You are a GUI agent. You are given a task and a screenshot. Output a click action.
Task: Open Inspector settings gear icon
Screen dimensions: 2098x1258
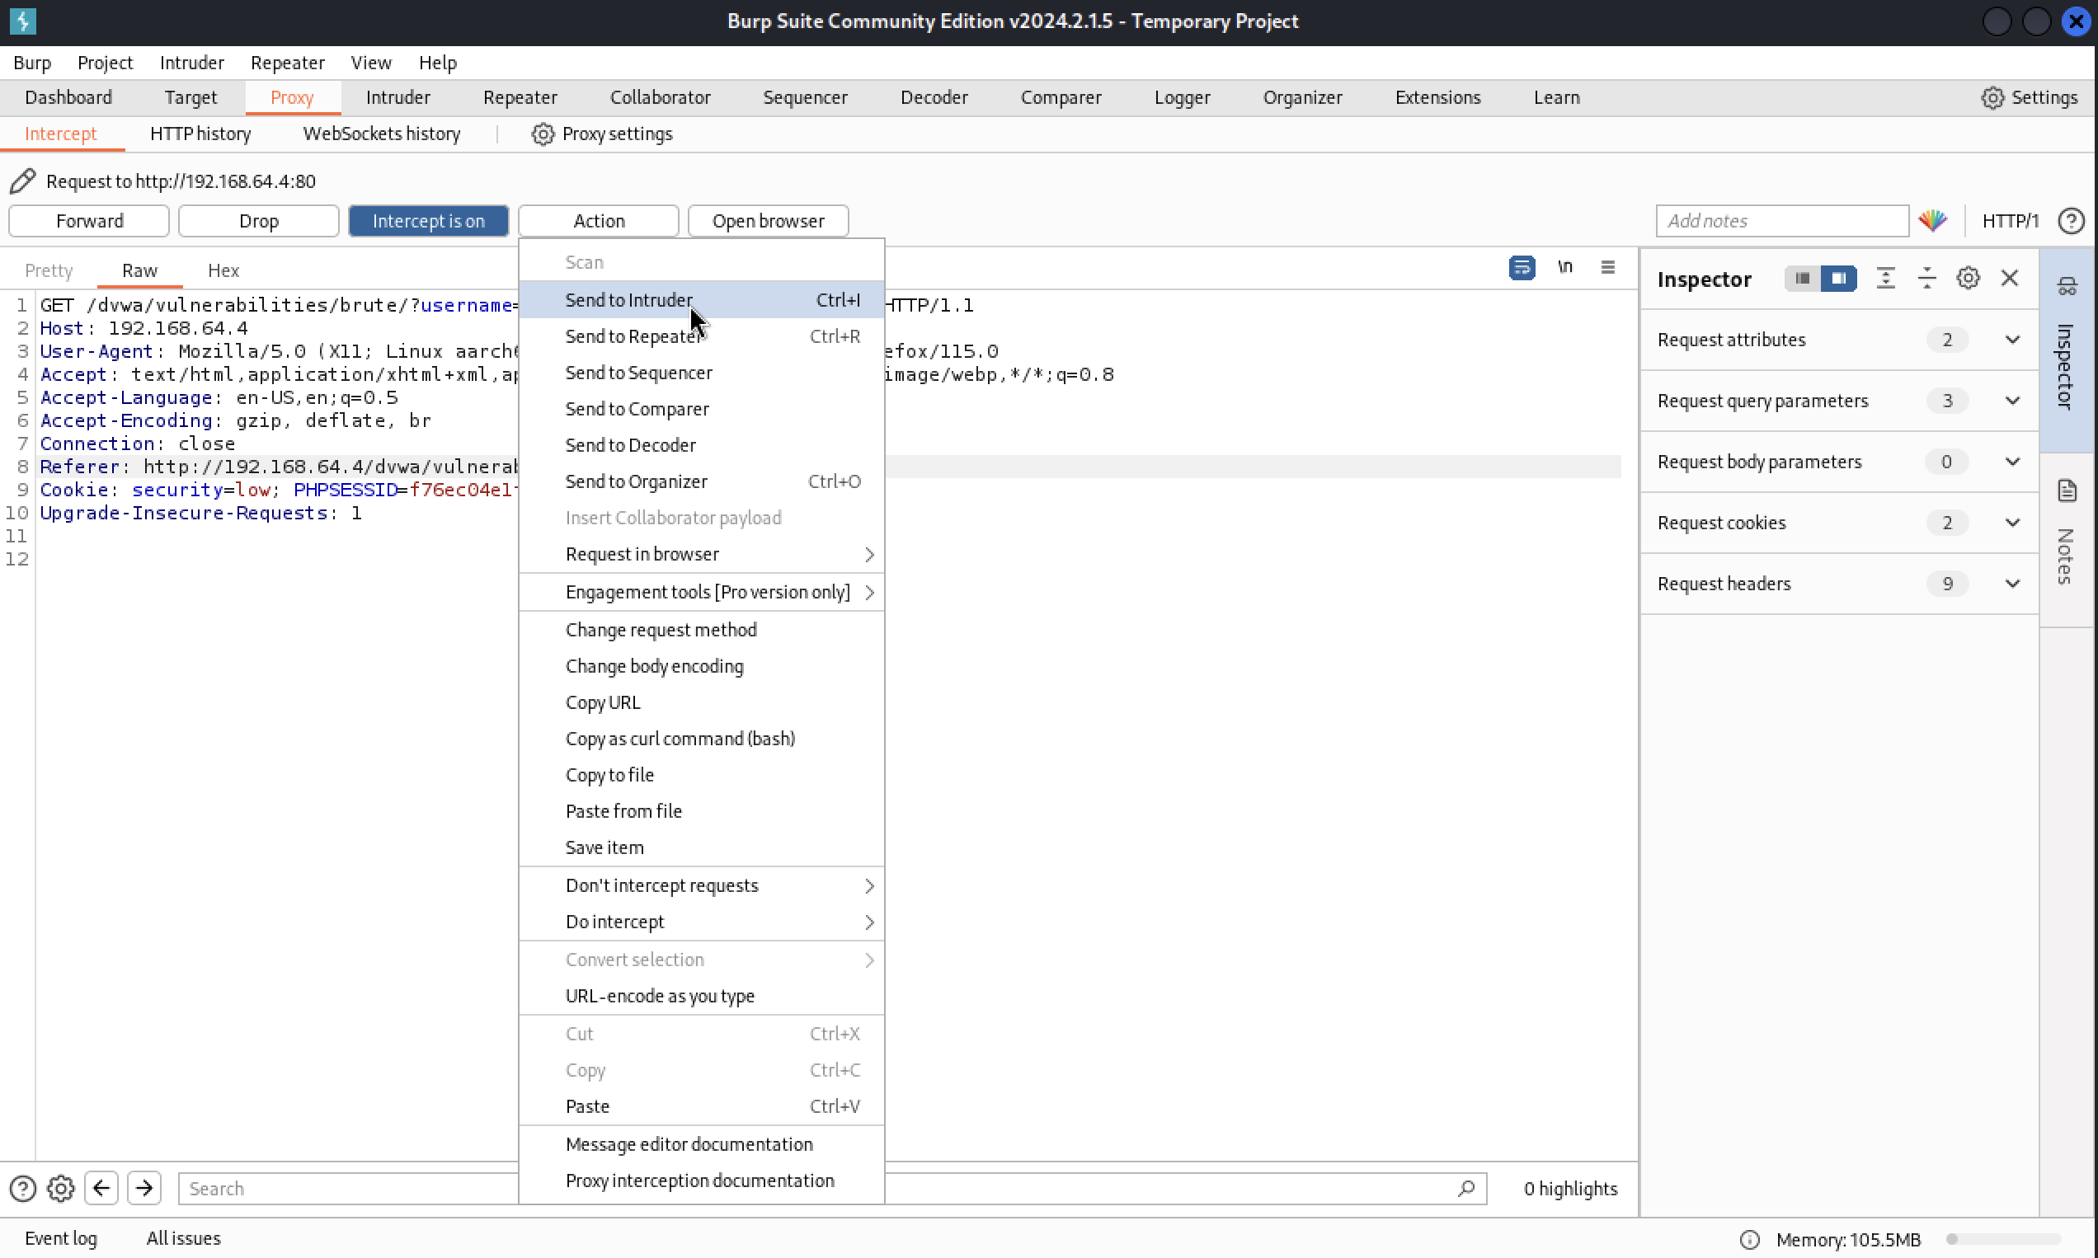[x=1968, y=278]
